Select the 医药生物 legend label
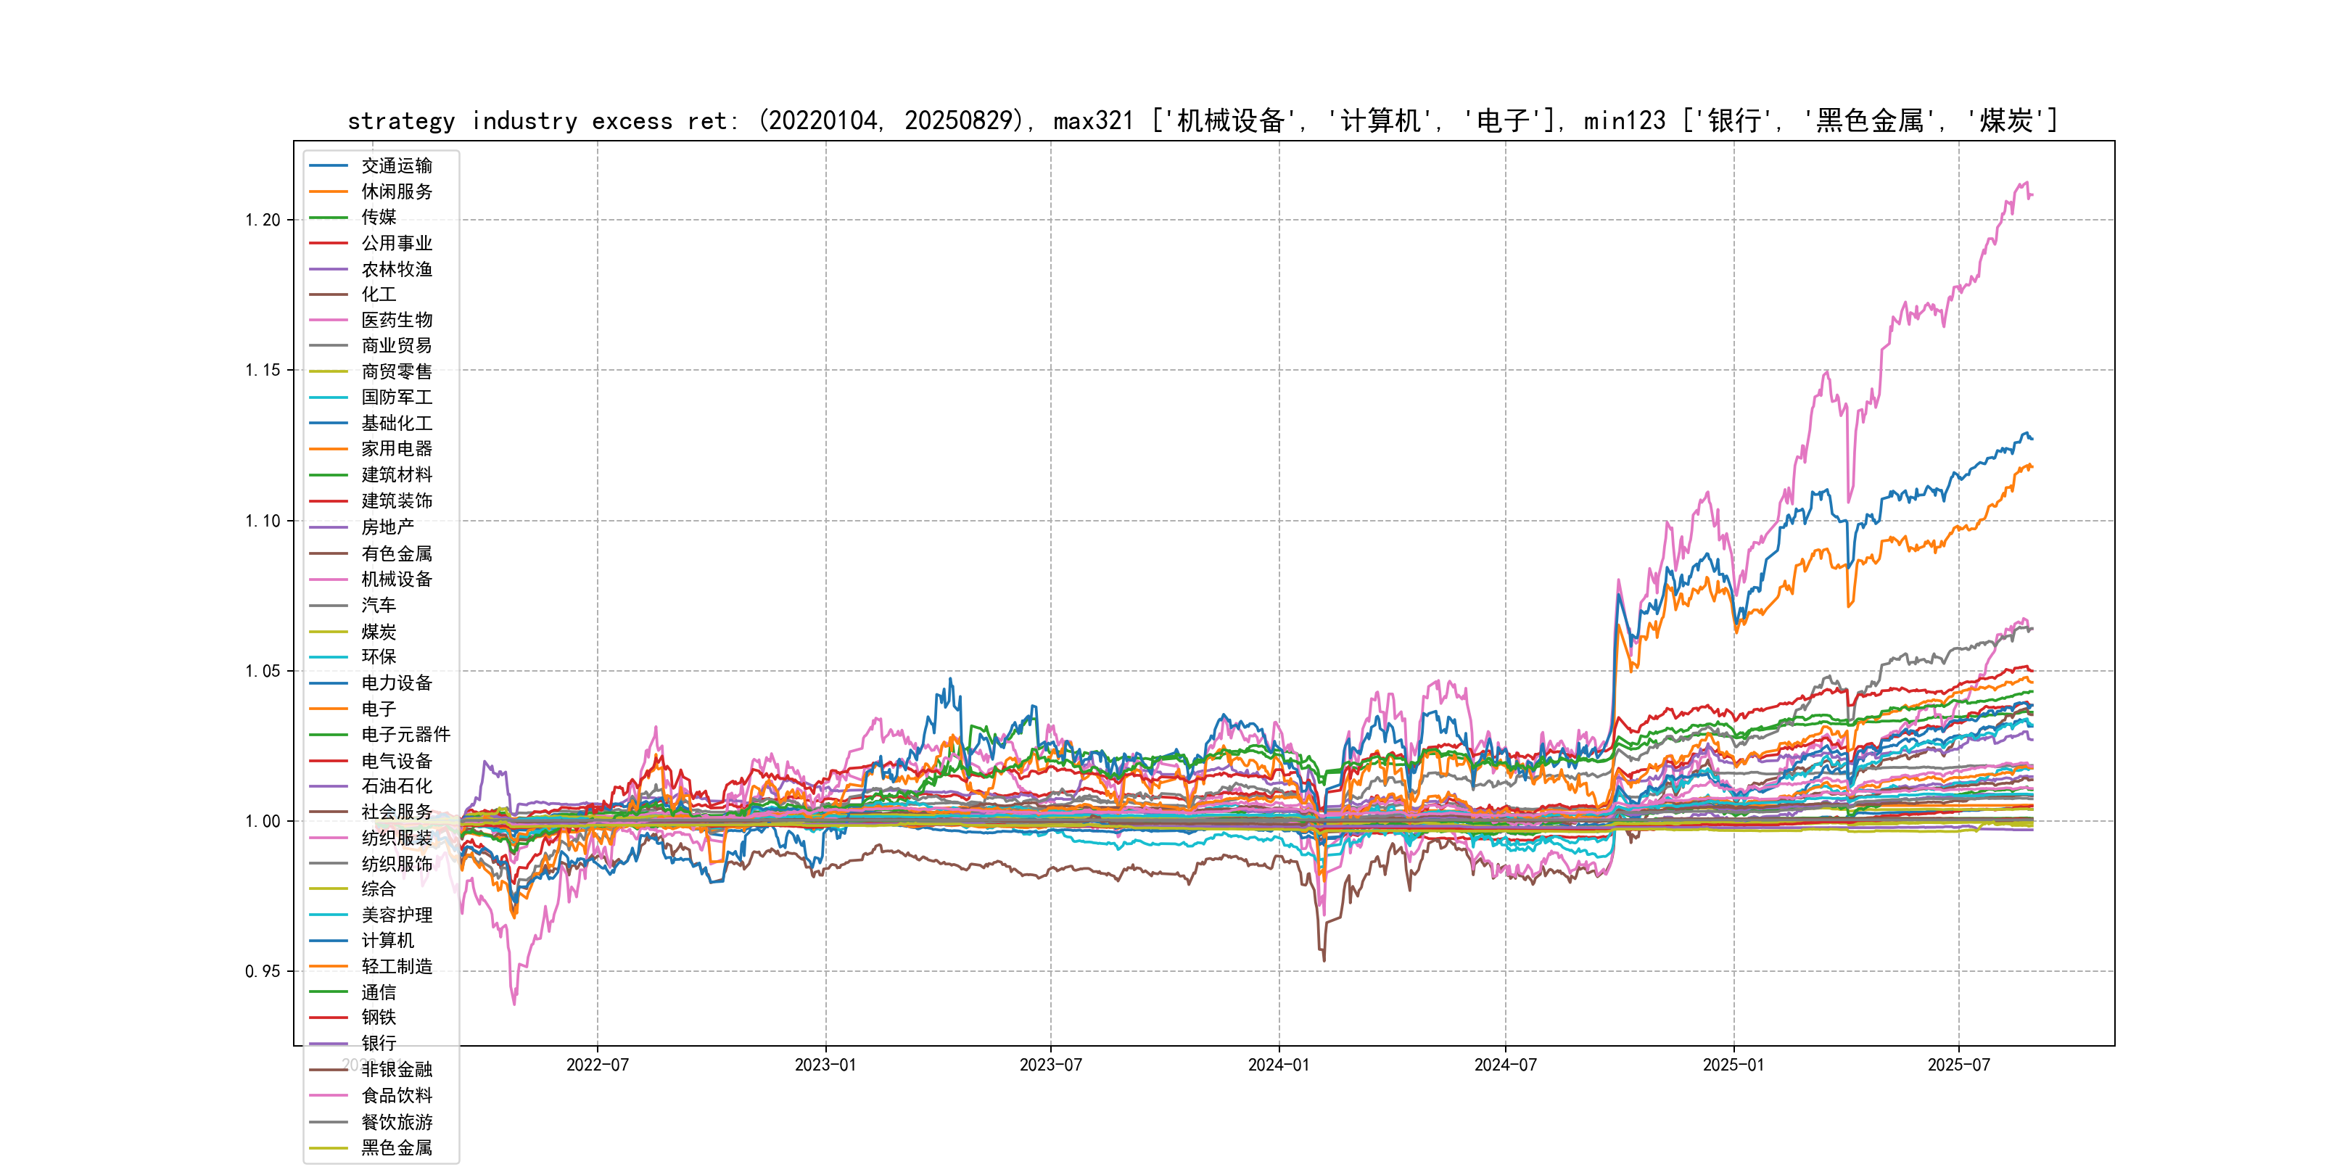2350x1175 pixels. pyautogui.click(x=396, y=320)
